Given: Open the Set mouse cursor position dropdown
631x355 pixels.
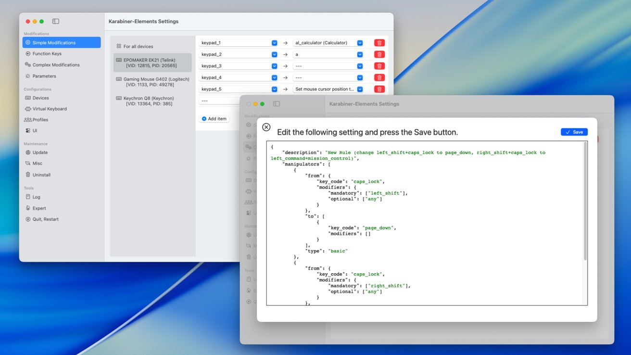Looking at the screenshot, I should point(360,89).
